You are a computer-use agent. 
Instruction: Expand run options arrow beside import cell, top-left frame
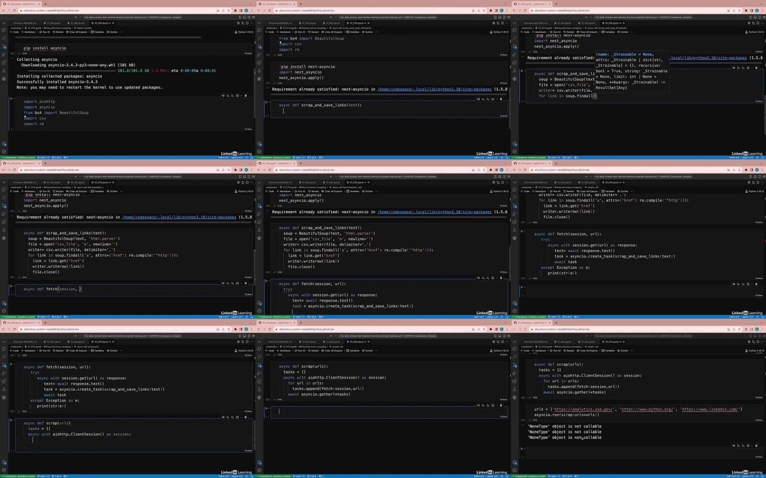[13, 99]
